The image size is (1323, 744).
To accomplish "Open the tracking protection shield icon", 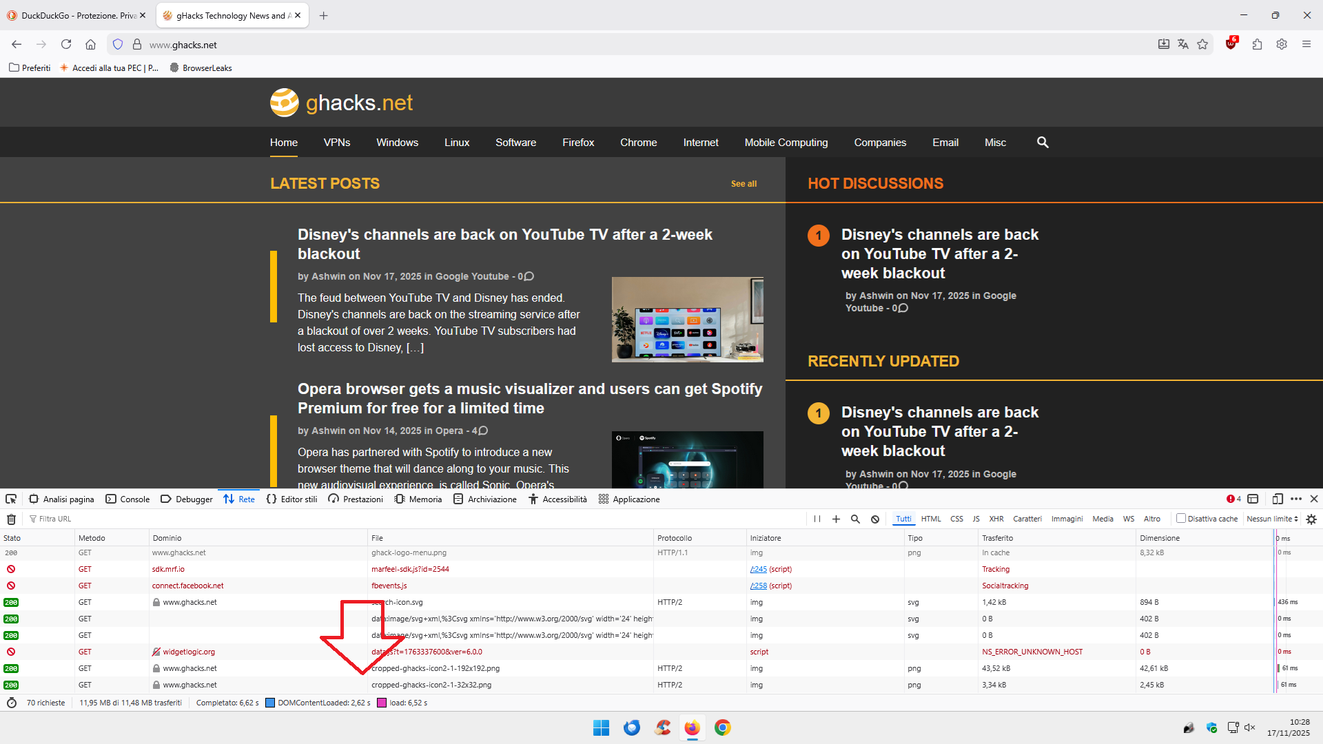I will coord(118,44).
